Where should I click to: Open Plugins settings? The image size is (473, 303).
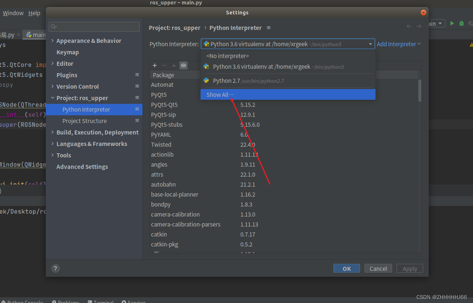[67, 75]
